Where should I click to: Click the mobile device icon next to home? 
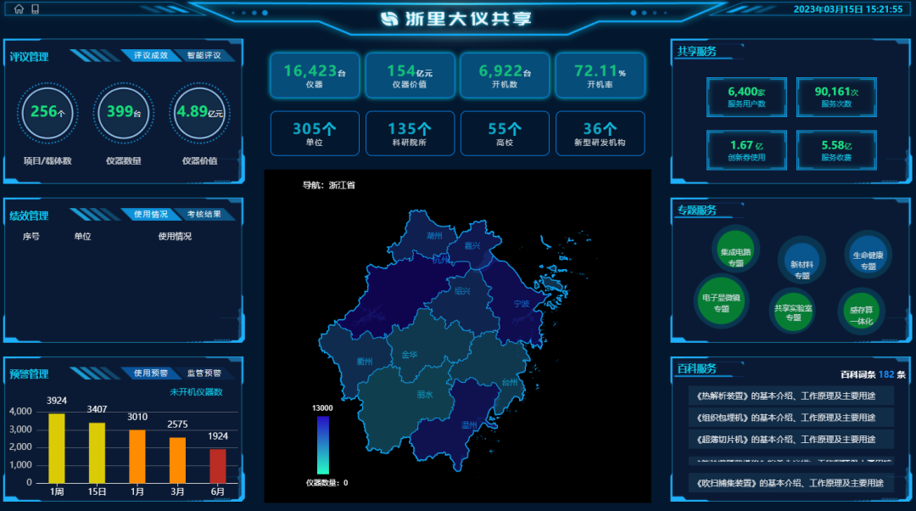click(x=36, y=8)
